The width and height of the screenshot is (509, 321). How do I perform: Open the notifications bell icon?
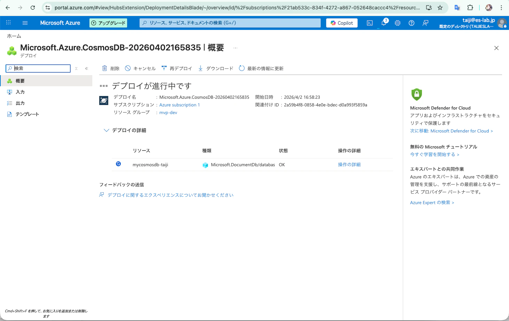tap(384, 23)
